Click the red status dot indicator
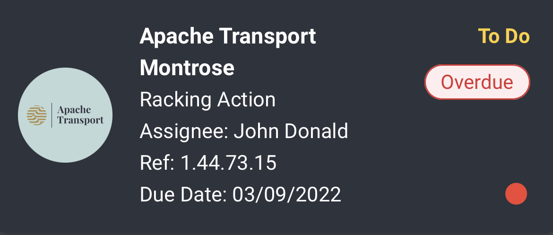 point(516,194)
